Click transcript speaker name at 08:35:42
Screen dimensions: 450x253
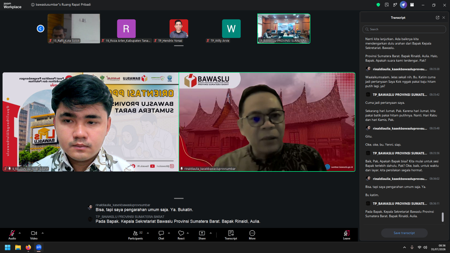[400, 95]
